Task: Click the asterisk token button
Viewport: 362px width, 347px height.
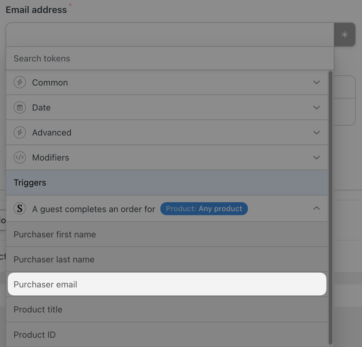Action: coord(344,35)
